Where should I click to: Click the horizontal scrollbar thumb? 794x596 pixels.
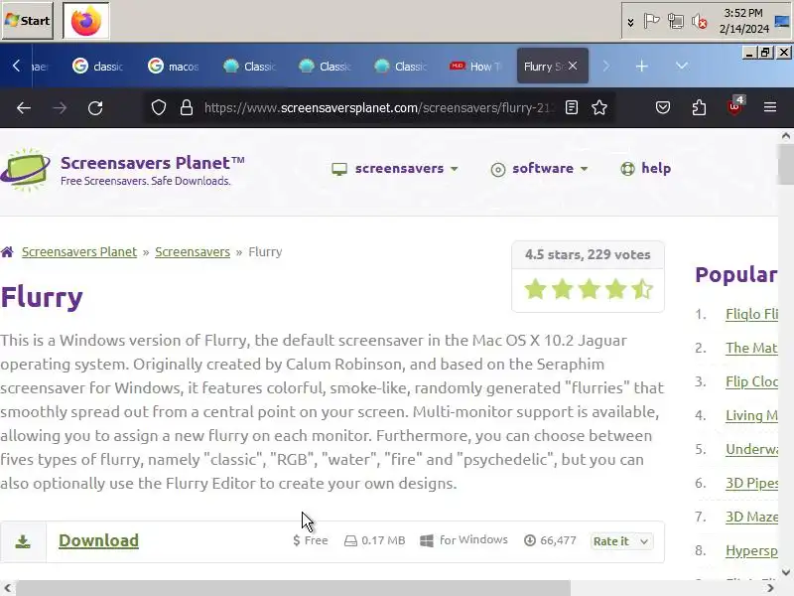[x=293, y=588]
